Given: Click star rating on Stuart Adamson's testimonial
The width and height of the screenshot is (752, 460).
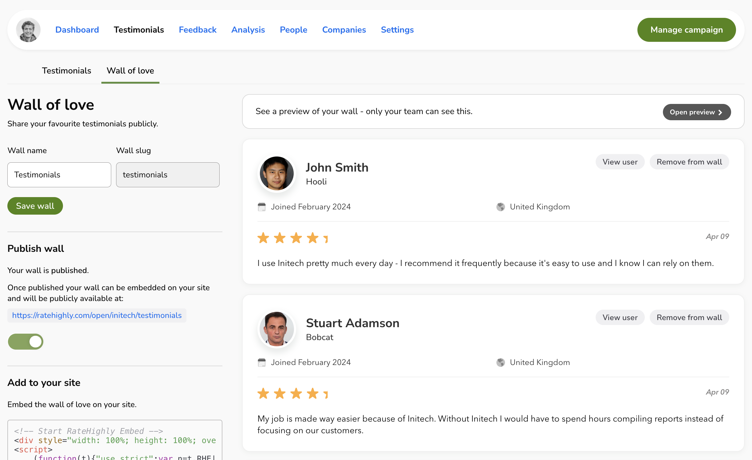Looking at the screenshot, I should 292,394.
